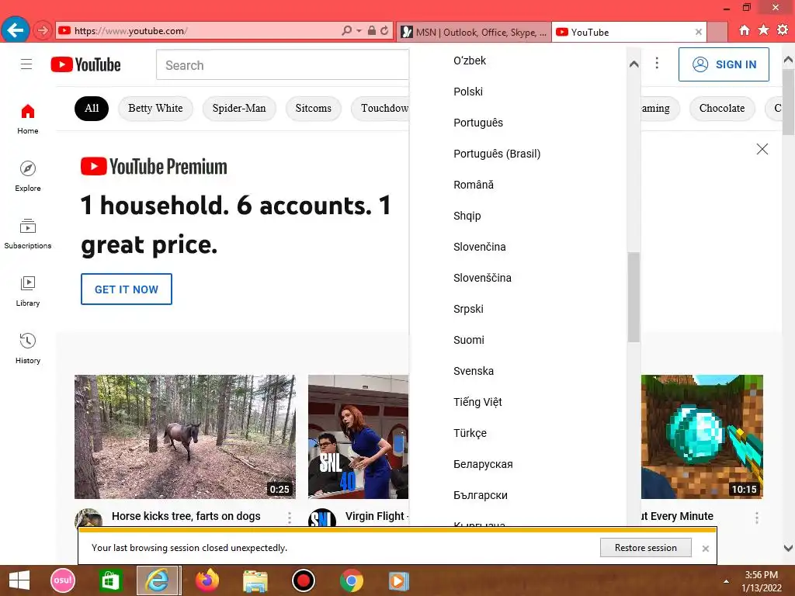Select the Sitcoms filter chip

click(x=314, y=109)
